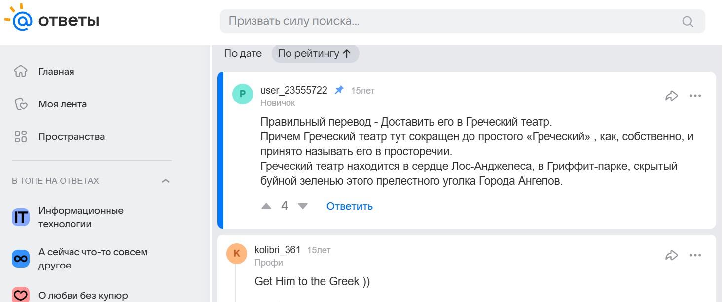The height and width of the screenshot is (302, 723).
Task: Sort answers По рейтингу
Action: click(315, 54)
